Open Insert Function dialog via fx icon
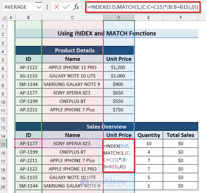 (76, 7)
